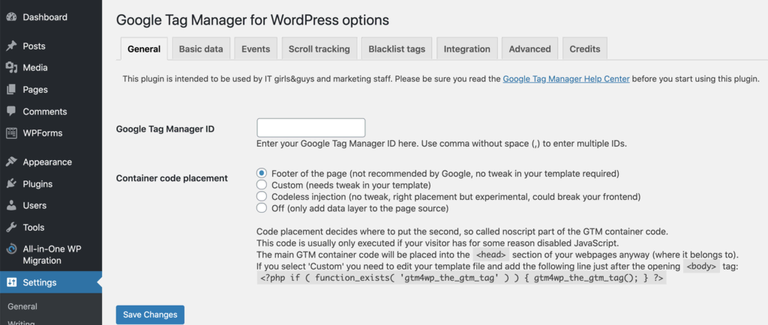768x325 pixels.
Task: Click the Tools wrench icon
Action: click(11, 227)
